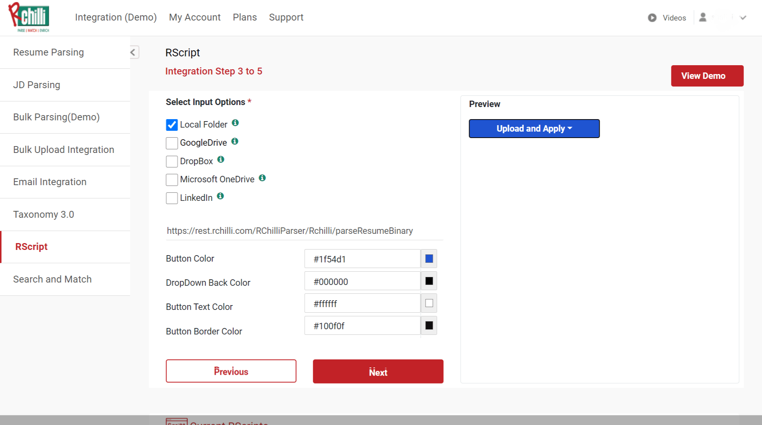Viewport: 762px width, 425px height.
Task: Show DropBox info icon
Action: point(221,159)
